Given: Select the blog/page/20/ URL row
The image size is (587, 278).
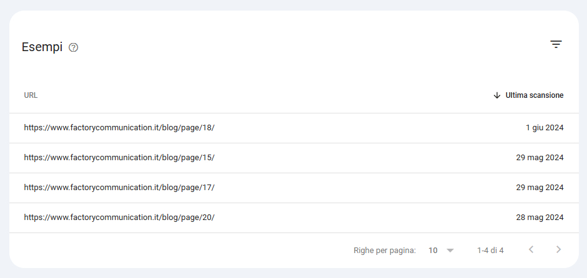Looking at the screenshot, I should point(294,218).
